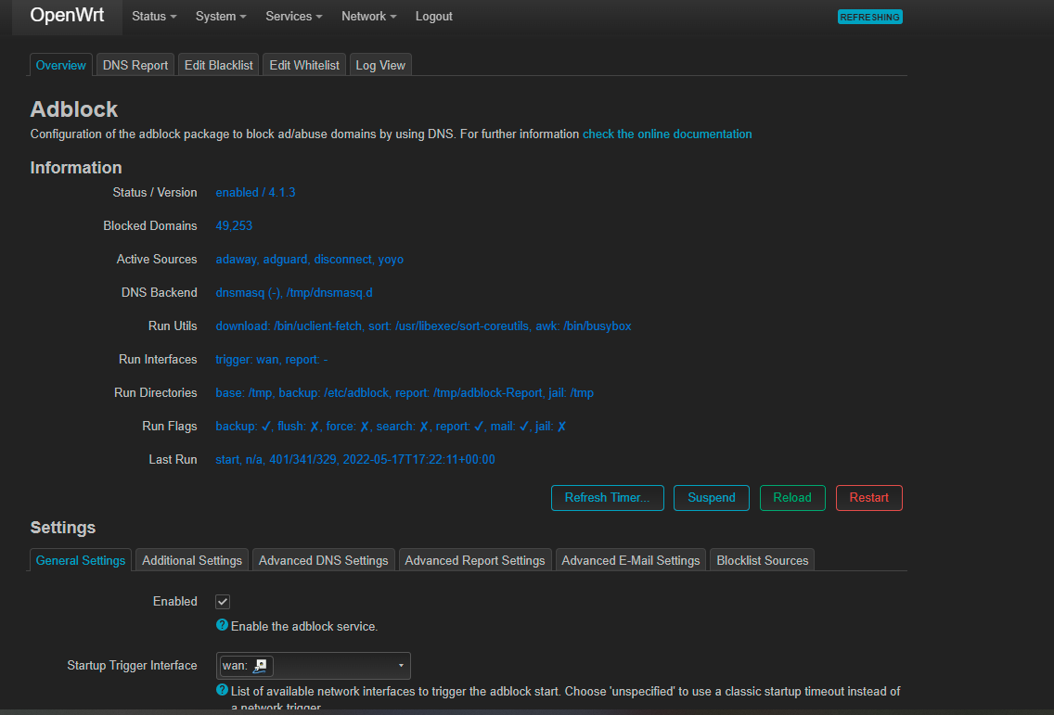Open the Network menu
The width and height of the screenshot is (1054, 715).
[368, 17]
